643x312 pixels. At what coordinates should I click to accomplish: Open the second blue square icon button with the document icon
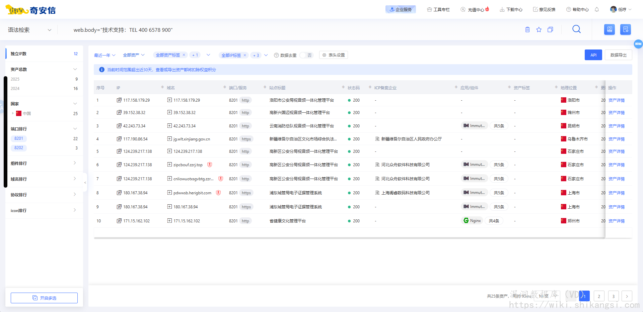pos(626,29)
